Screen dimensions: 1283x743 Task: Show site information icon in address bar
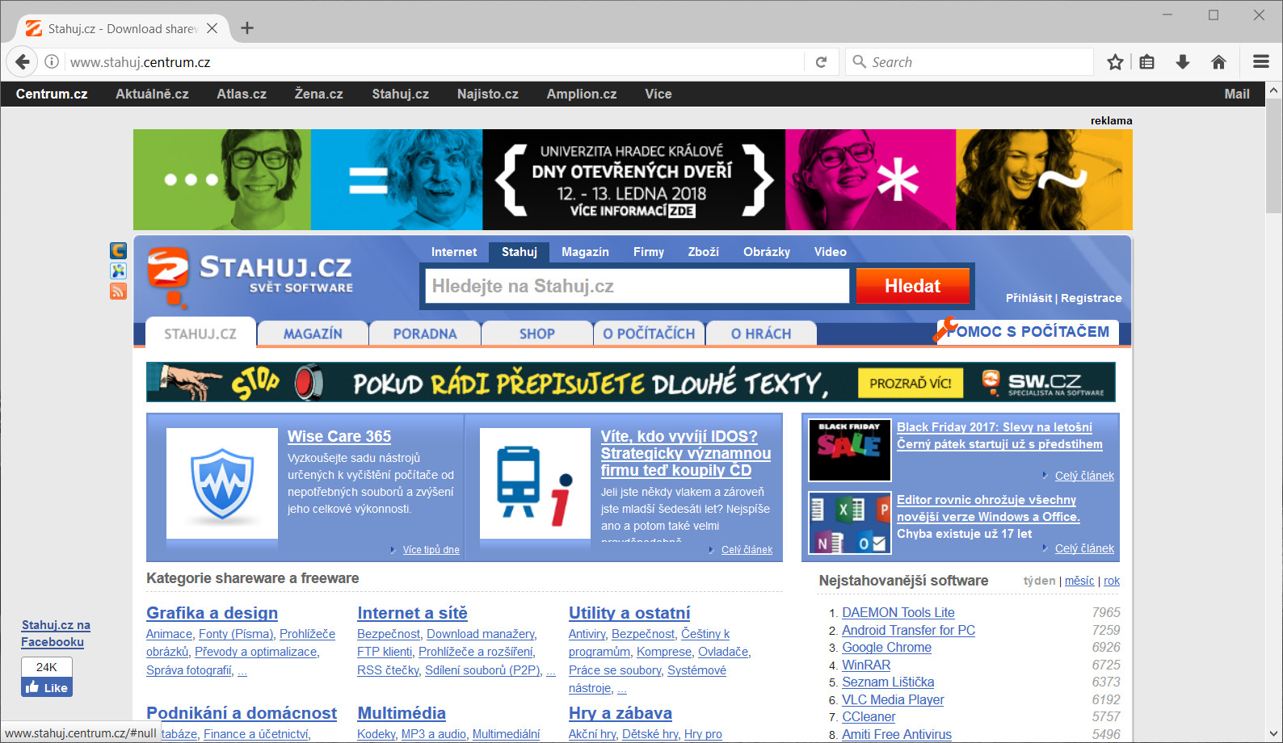(x=52, y=62)
